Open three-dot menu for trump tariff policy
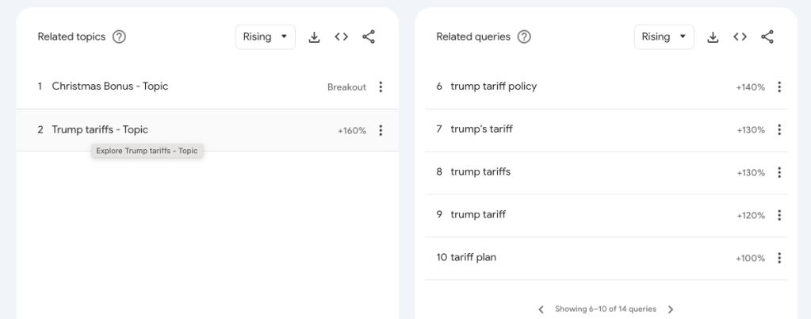The width and height of the screenshot is (811, 319). (x=780, y=87)
